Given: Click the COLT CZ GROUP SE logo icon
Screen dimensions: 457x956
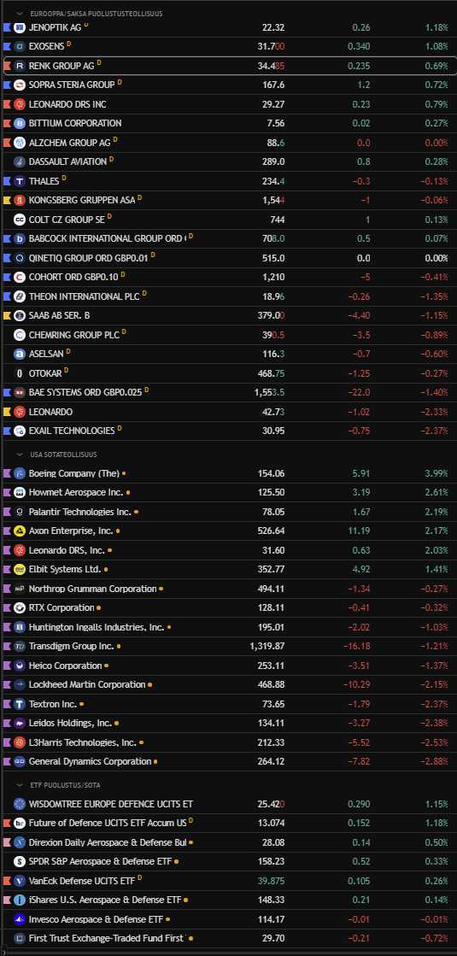Looking at the screenshot, I should coord(20,220).
